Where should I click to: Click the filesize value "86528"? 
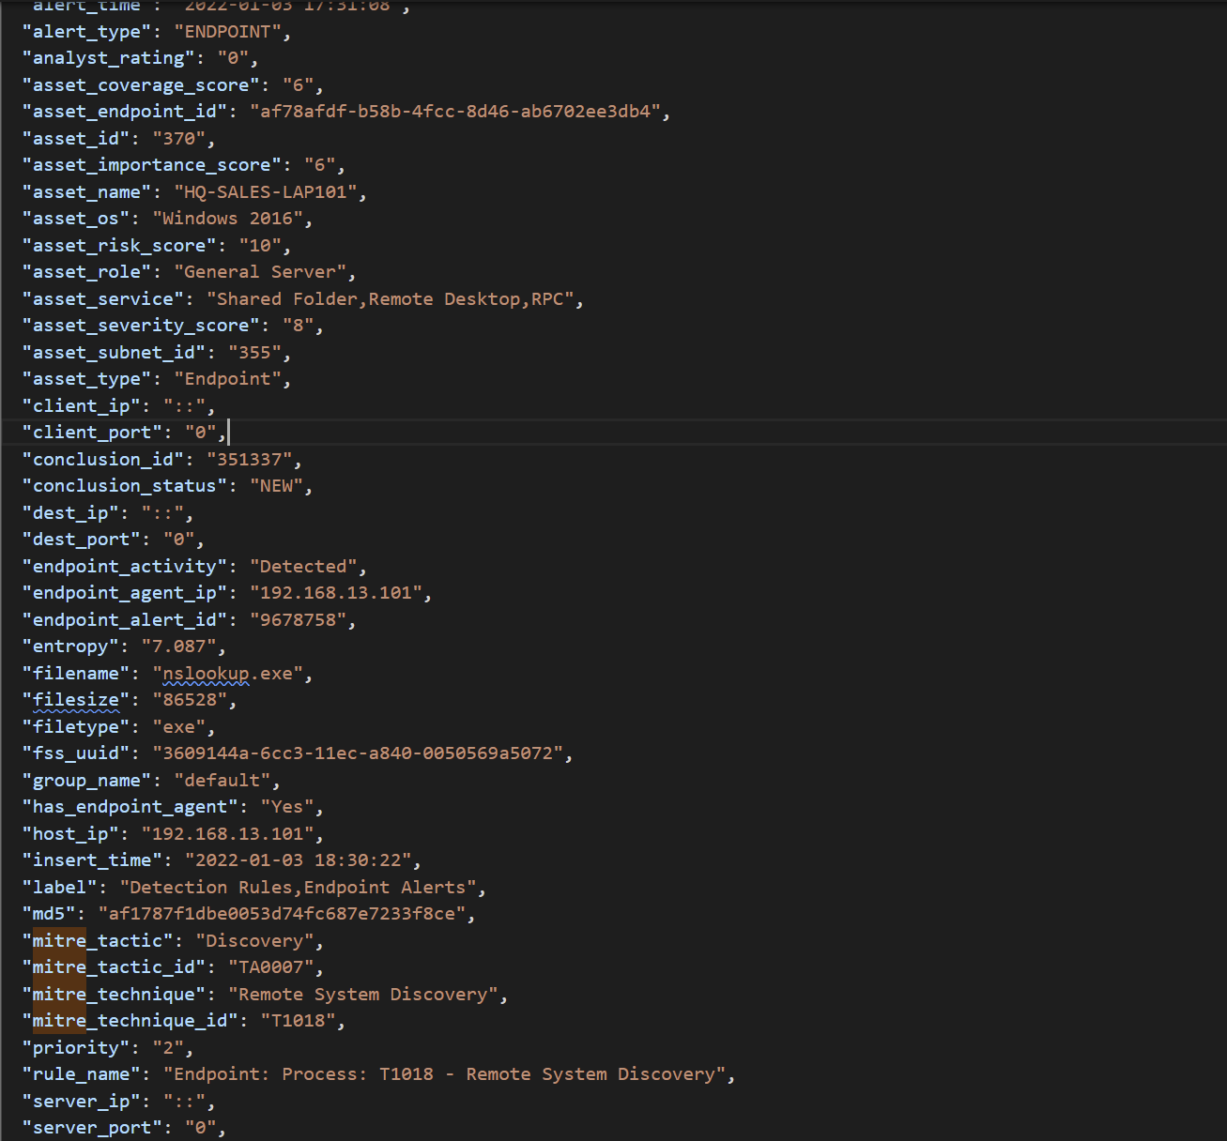(x=190, y=700)
